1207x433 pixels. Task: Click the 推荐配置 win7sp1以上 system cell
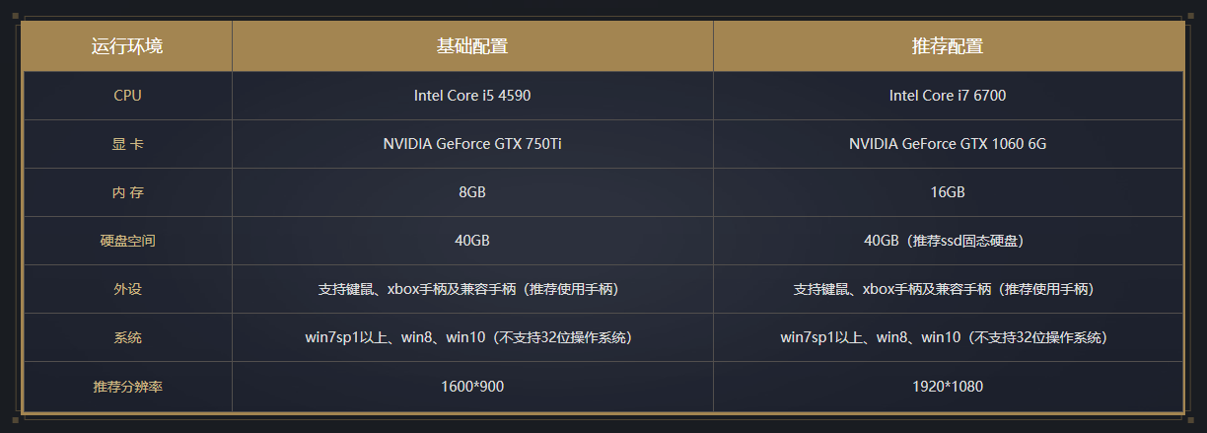coord(948,337)
